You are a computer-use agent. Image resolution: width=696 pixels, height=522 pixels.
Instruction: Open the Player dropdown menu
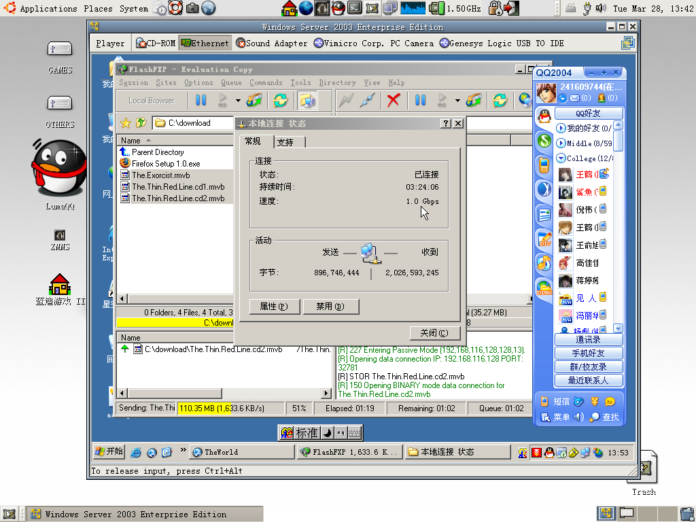pos(110,43)
